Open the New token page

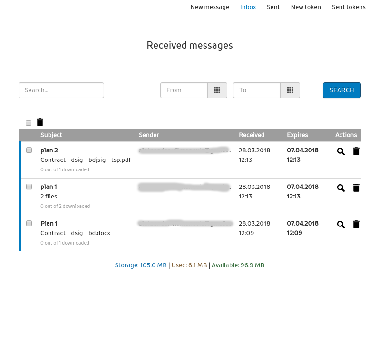[306, 7]
